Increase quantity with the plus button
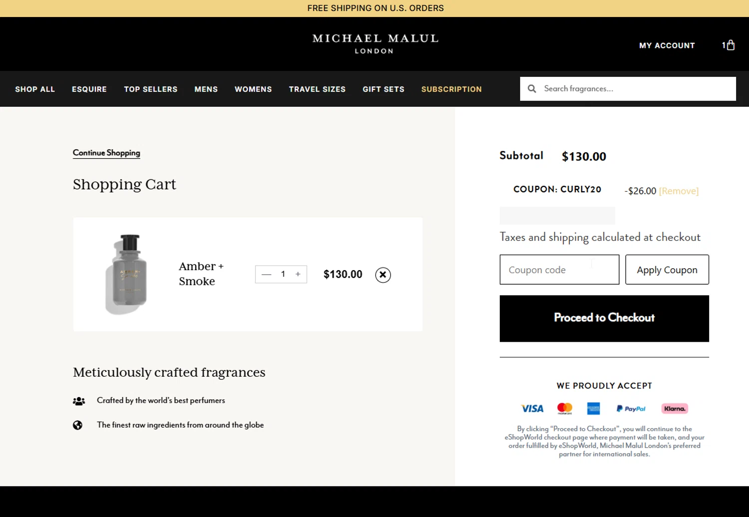This screenshot has width=749, height=517. pyautogui.click(x=298, y=274)
